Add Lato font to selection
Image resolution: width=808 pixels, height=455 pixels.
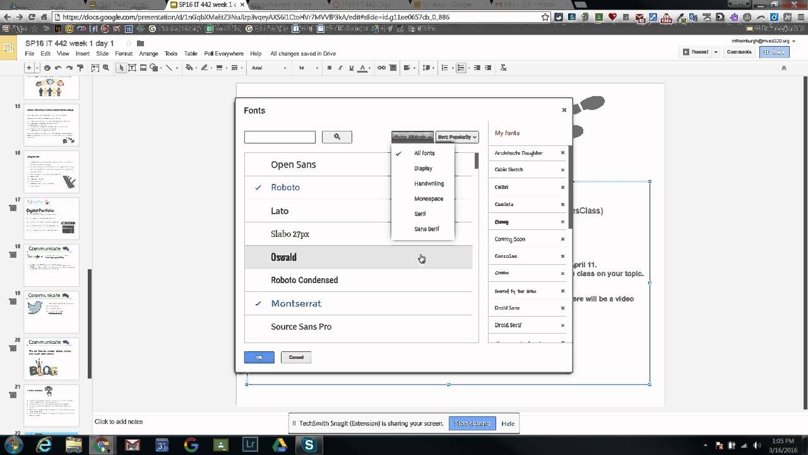(358, 210)
